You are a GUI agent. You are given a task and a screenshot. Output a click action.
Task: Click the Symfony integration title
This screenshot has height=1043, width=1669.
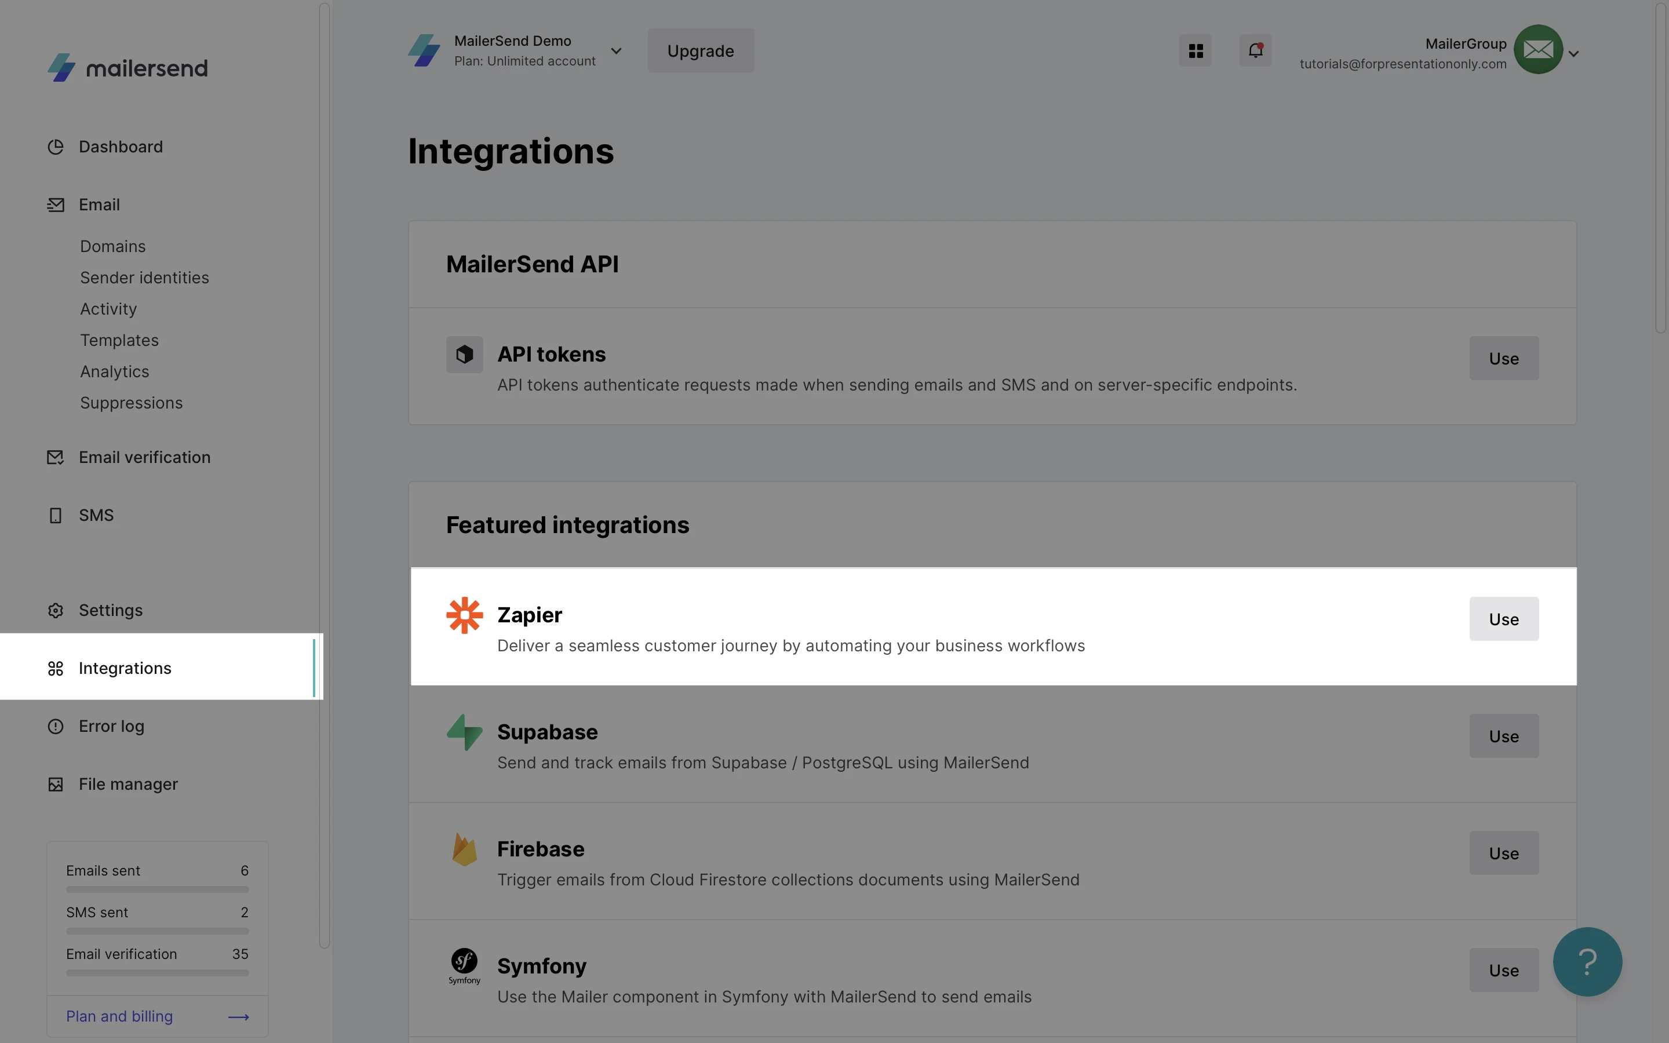[x=542, y=967]
